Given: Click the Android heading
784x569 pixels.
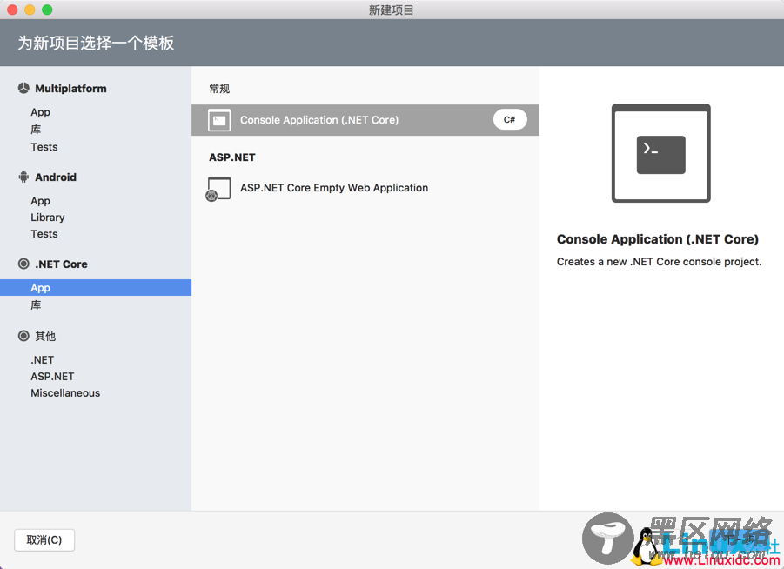Looking at the screenshot, I should pyautogui.click(x=56, y=177).
